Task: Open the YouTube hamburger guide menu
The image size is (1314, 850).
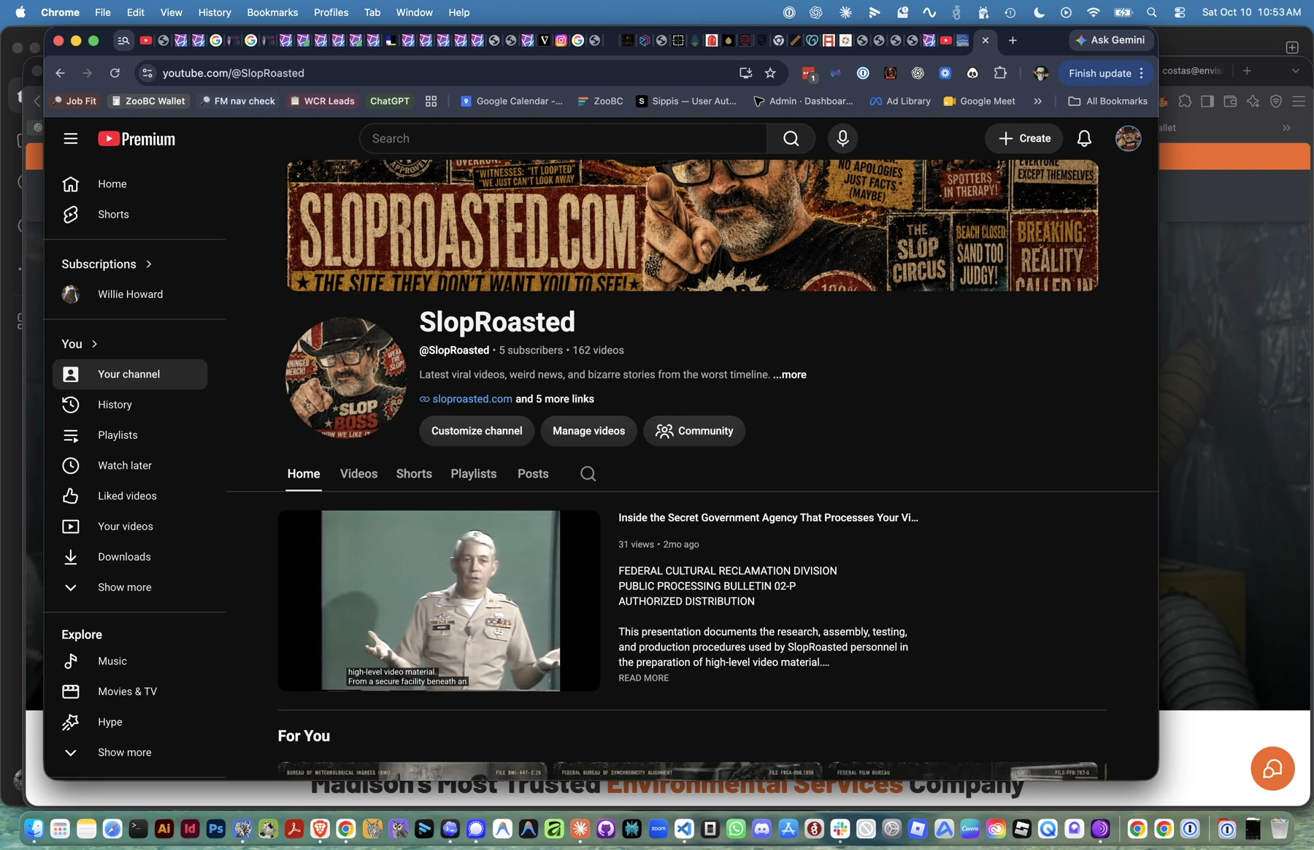Action: pyautogui.click(x=70, y=139)
